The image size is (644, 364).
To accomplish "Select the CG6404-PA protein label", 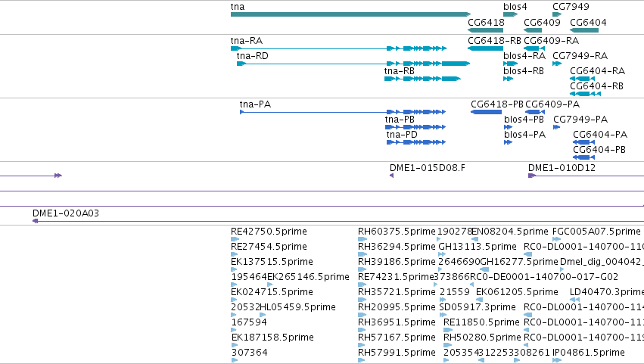I will [x=600, y=135].
